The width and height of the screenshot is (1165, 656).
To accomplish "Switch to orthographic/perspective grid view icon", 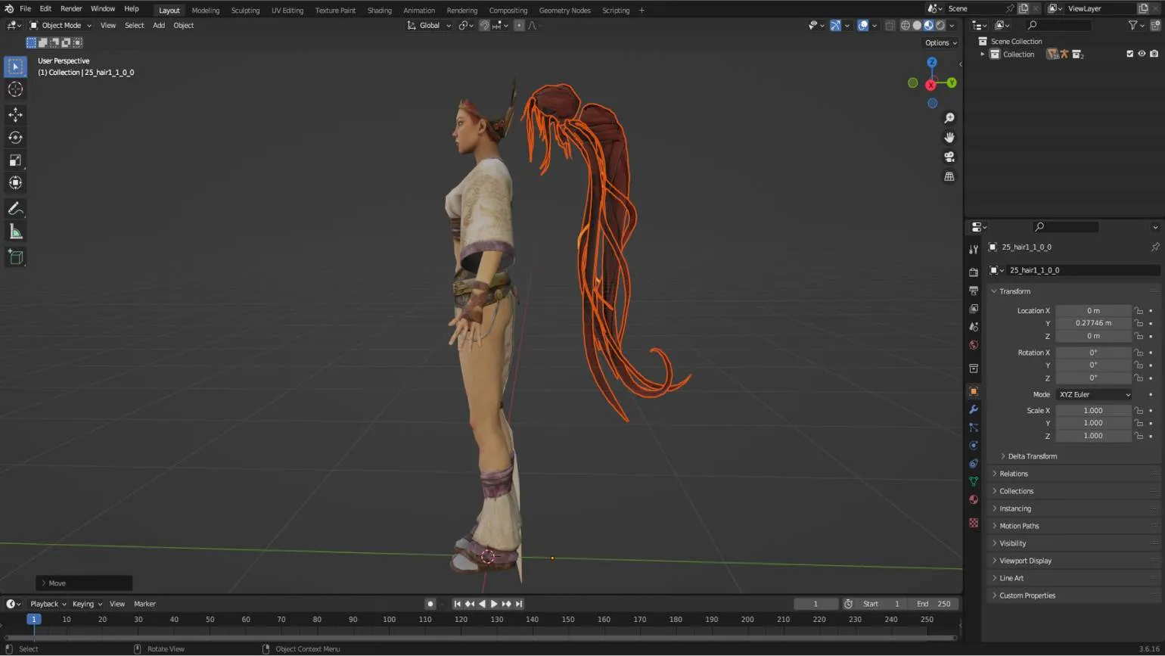I will click(x=949, y=176).
